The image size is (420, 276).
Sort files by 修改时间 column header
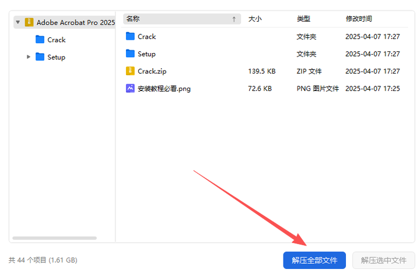tap(360, 19)
